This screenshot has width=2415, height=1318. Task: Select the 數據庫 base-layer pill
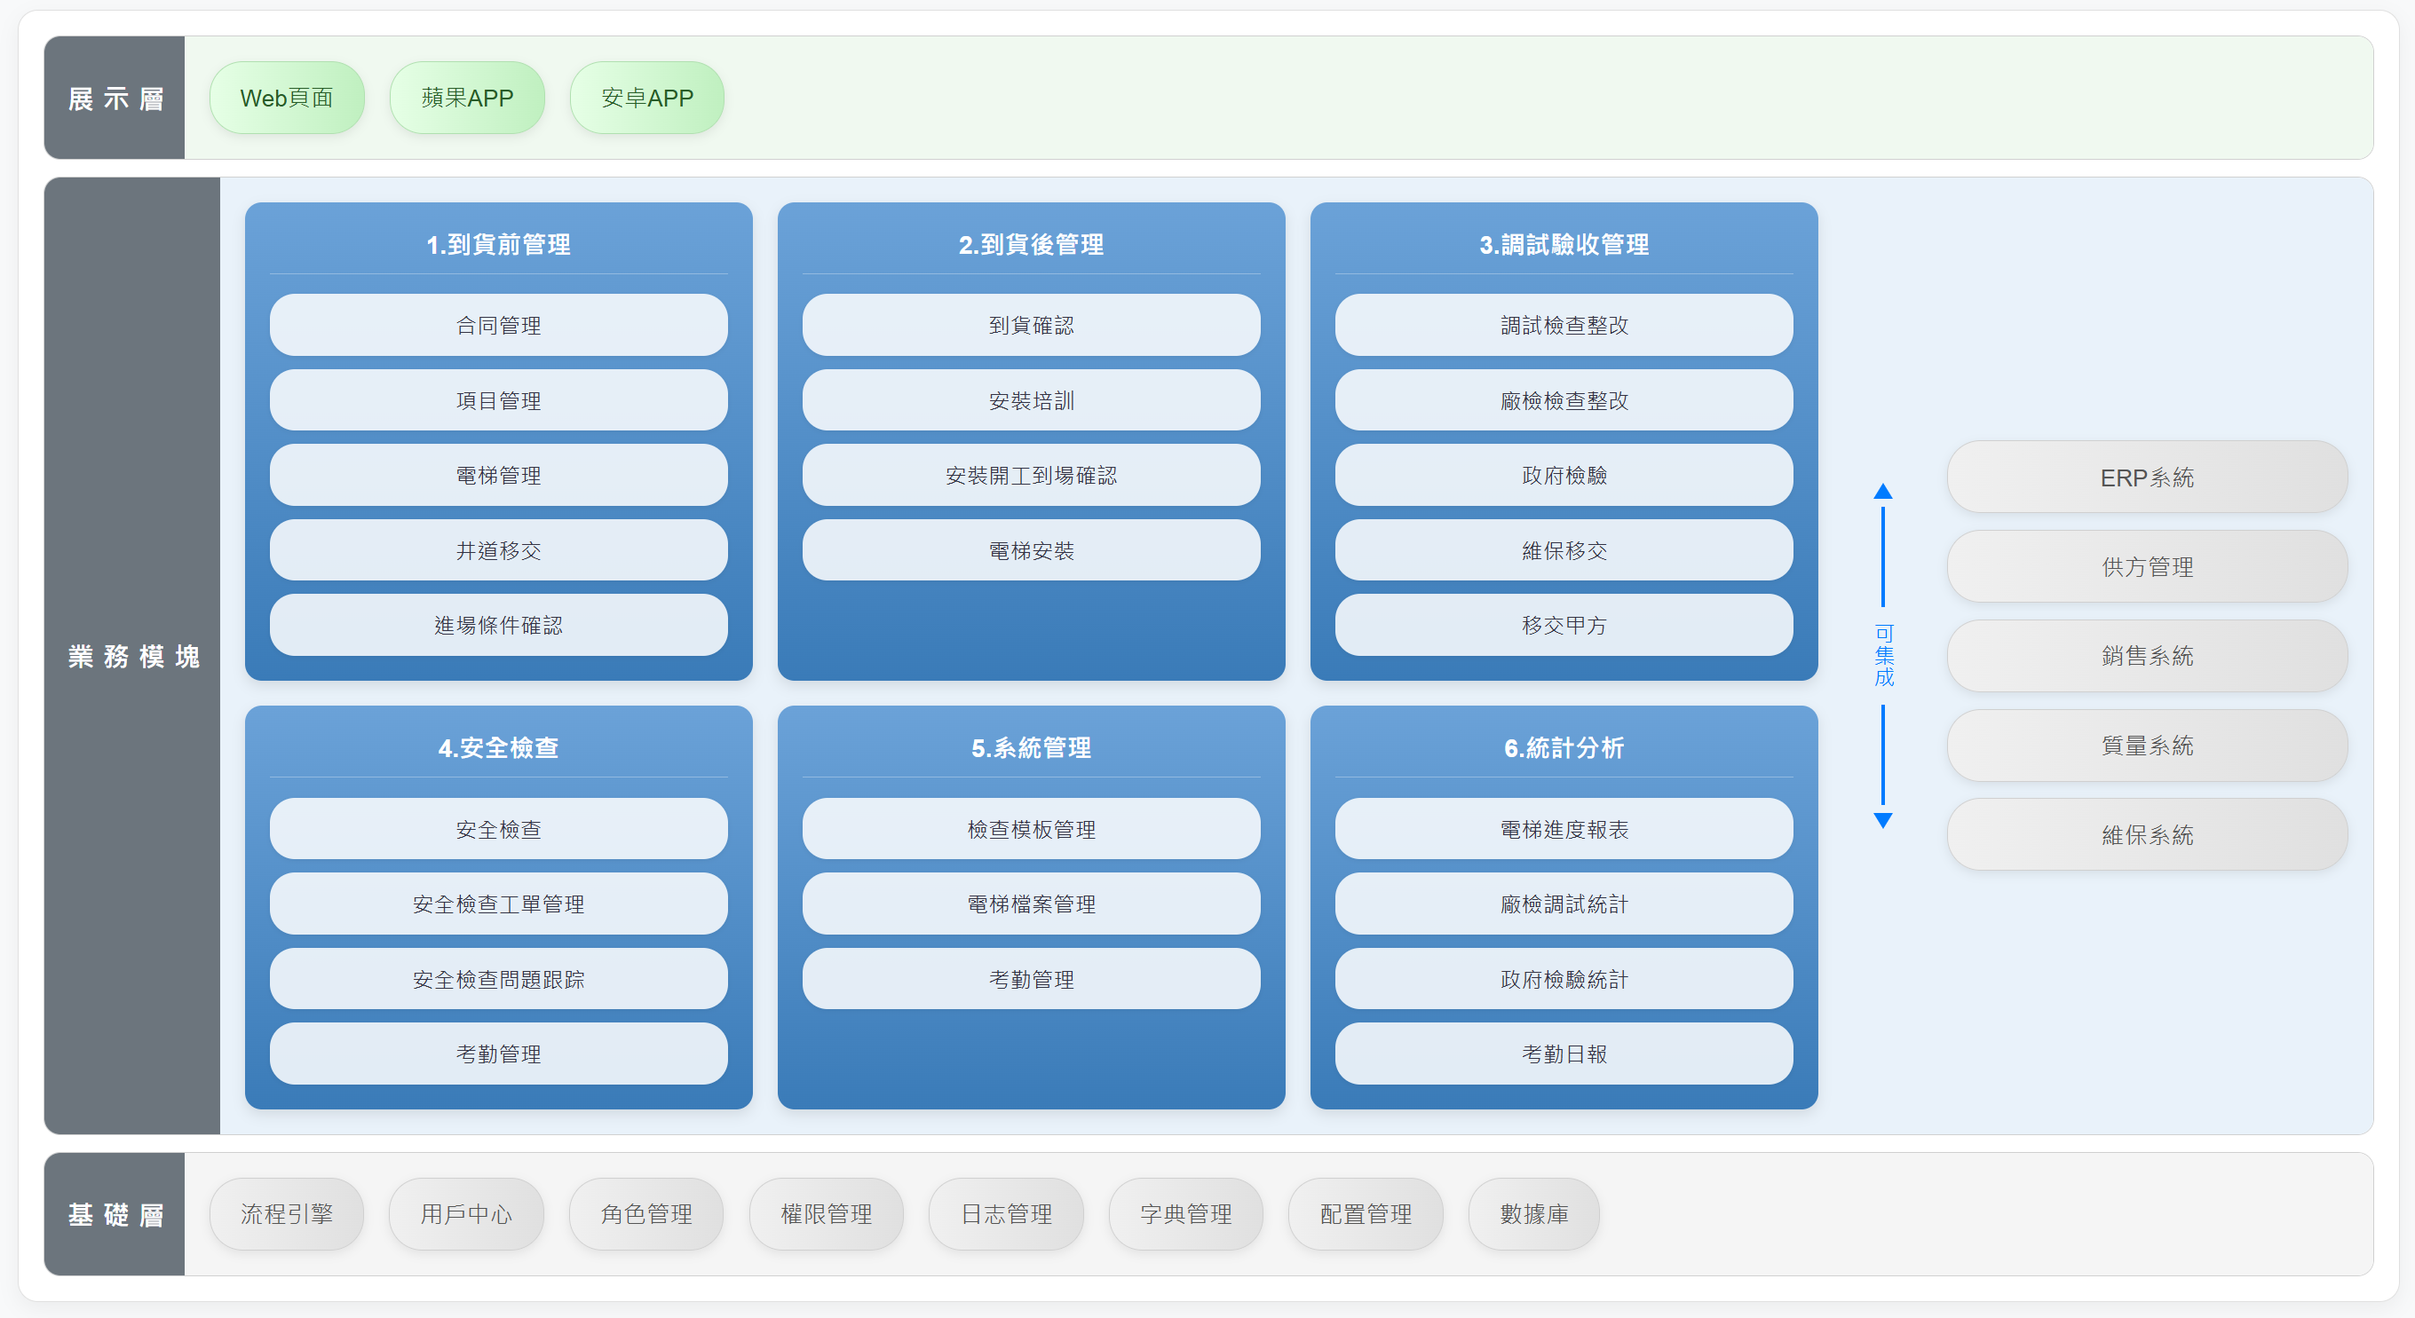point(1532,1214)
